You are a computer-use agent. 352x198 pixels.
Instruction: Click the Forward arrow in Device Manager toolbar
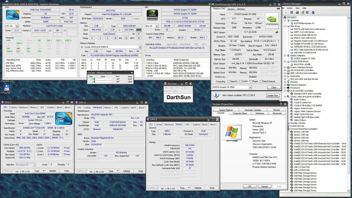click(x=286, y=12)
